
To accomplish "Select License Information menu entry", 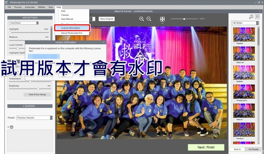I will coord(72,28).
